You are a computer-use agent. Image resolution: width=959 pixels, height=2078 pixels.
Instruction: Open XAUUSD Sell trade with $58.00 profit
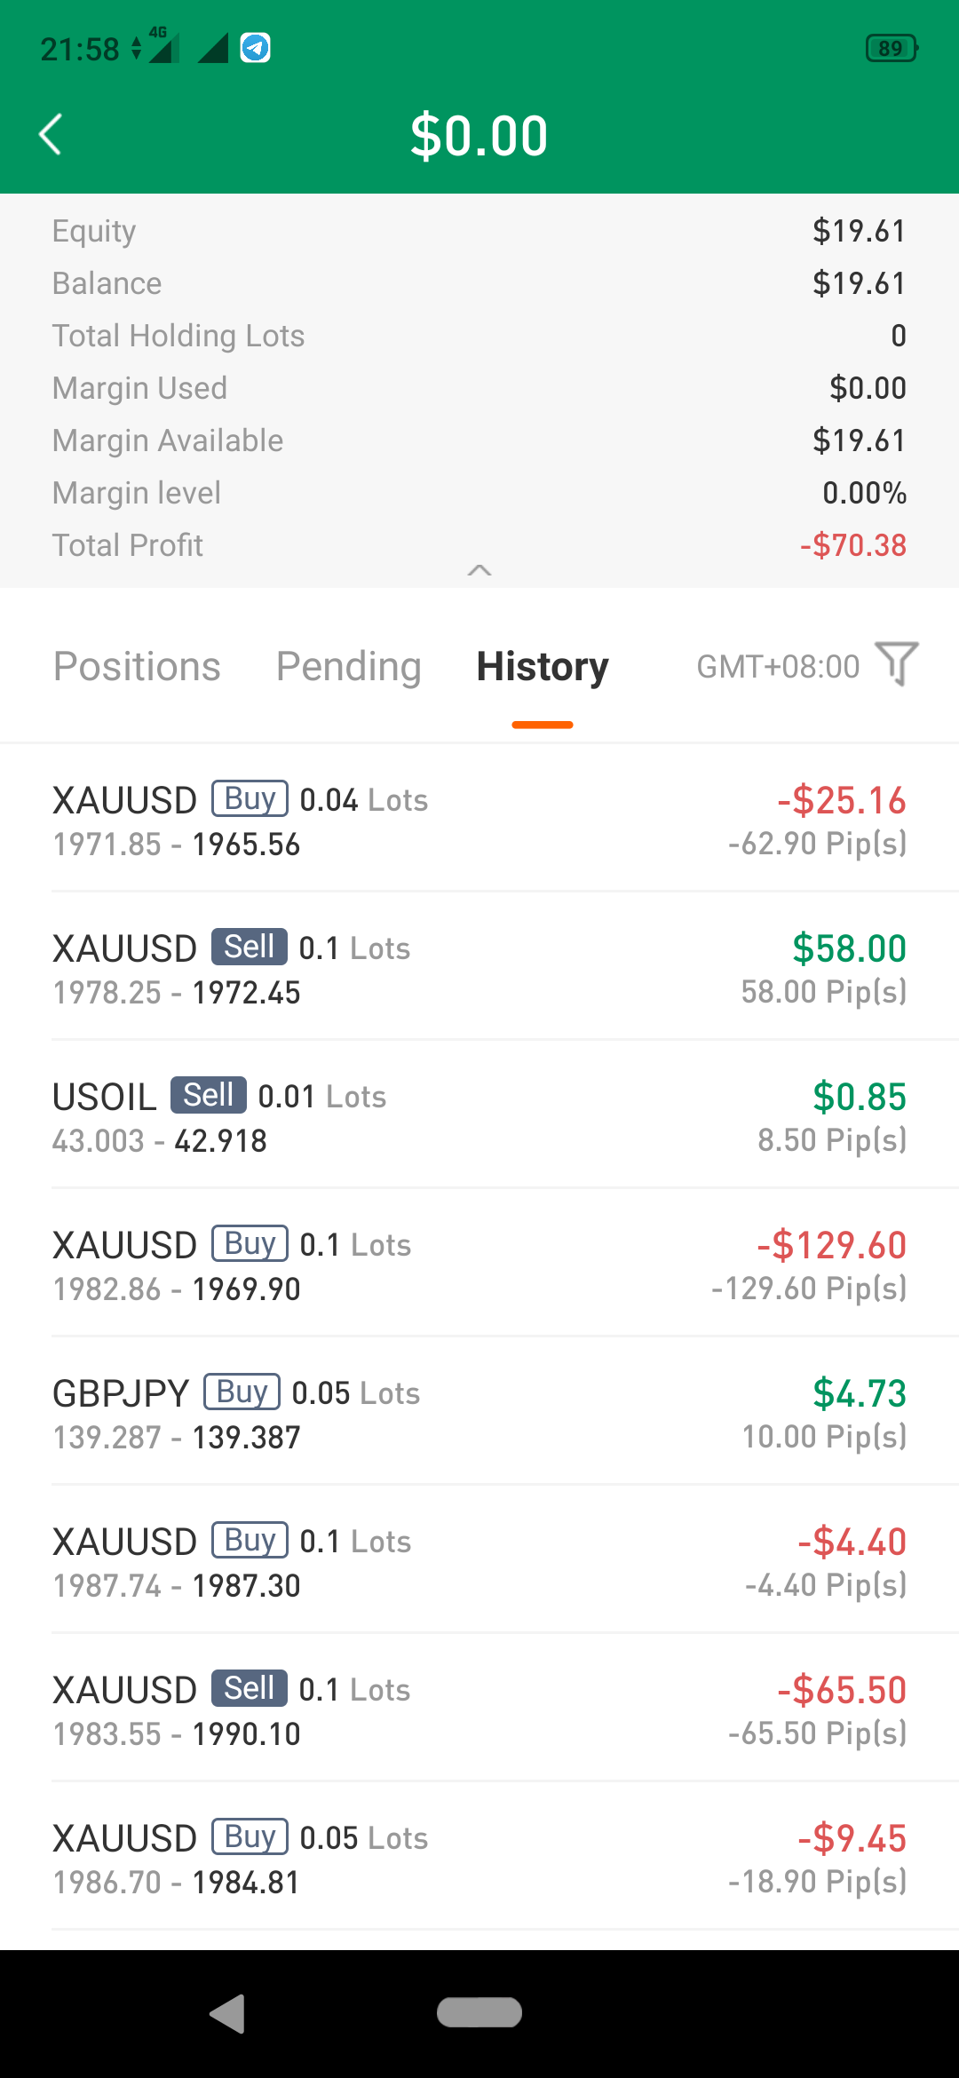(479, 968)
